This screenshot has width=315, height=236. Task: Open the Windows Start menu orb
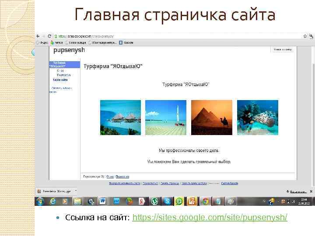pos(40,201)
